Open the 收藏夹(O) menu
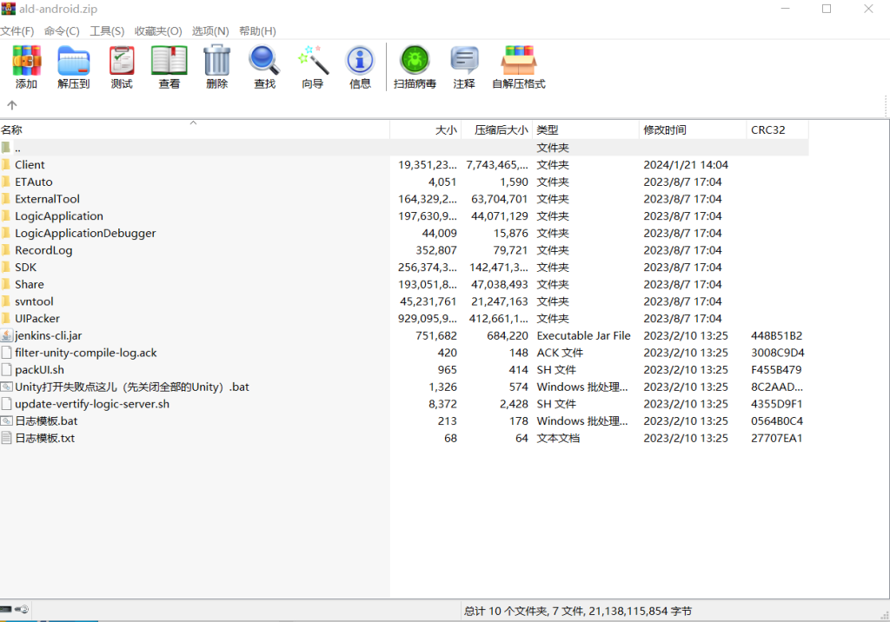The height and width of the screenshot is (622, 890). click(158, 31)
